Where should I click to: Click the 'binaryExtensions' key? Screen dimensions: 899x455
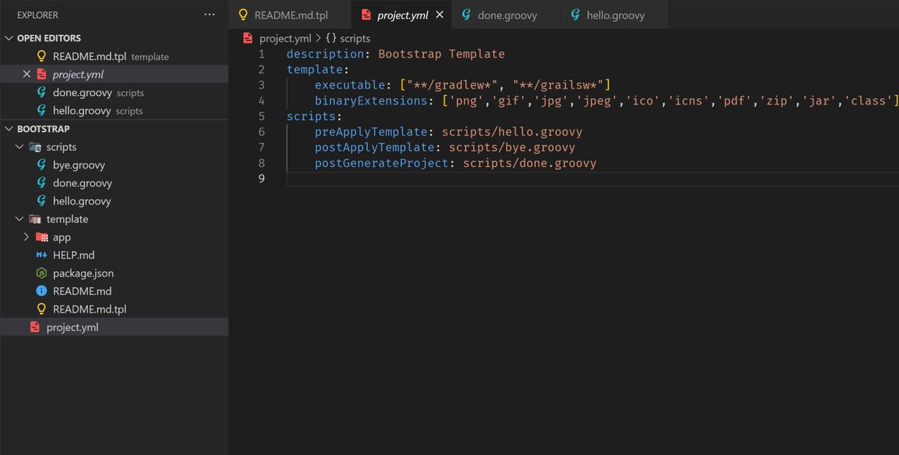pos(371,100)
